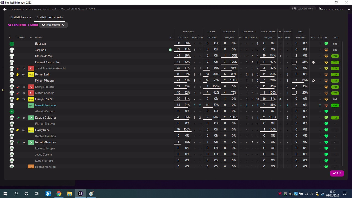Confirm with the Ok button
This screenshot has height=198, width=352.
click(337, 173)
